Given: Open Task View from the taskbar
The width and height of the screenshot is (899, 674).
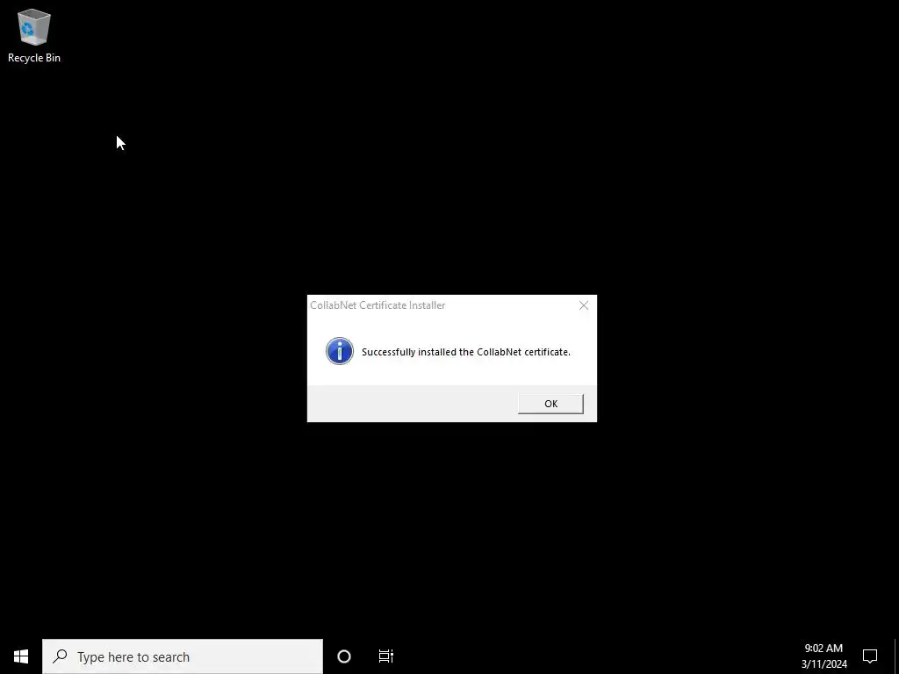Looking at the screenshot, I should pos(386,656).
